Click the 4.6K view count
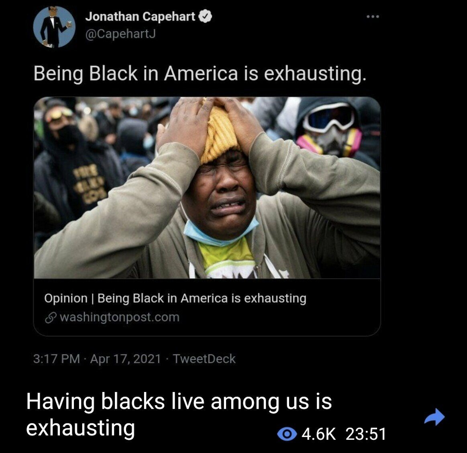Viewport: 467px width, 453px height. point(318,434)
